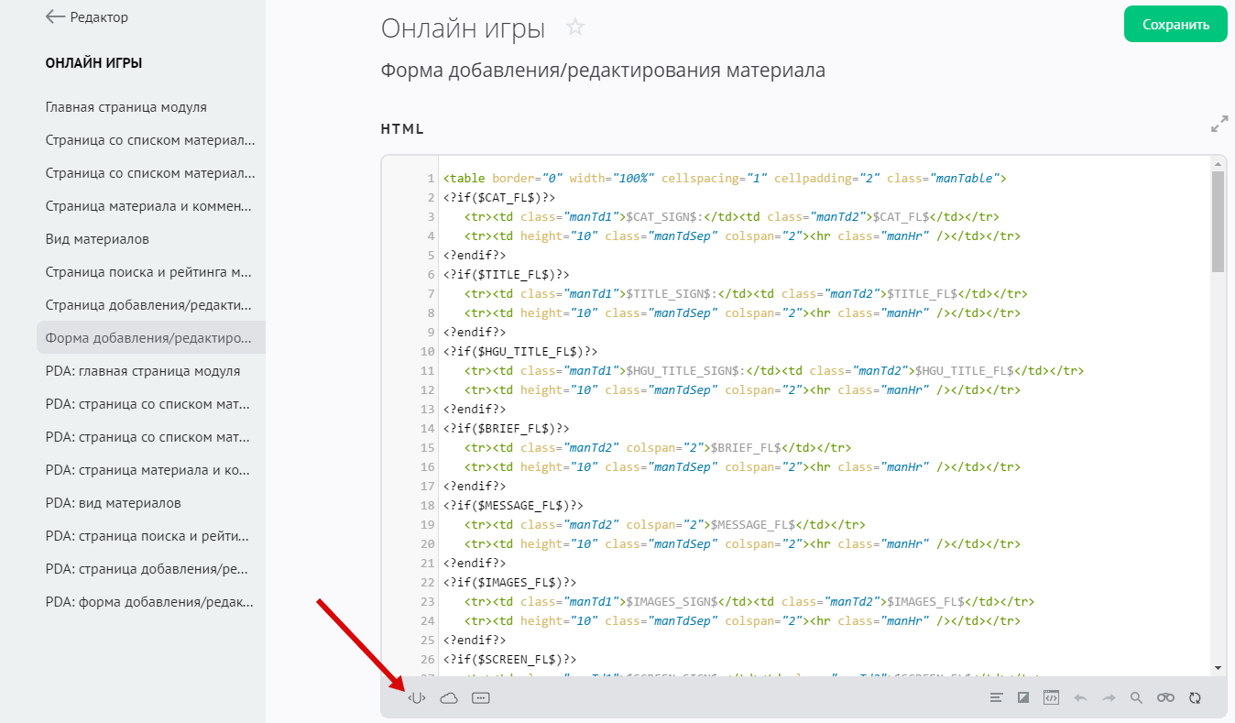Click the variables insert icon in editor toolbar
This screenshot has width=1235, height=723.
click(417, 698)
